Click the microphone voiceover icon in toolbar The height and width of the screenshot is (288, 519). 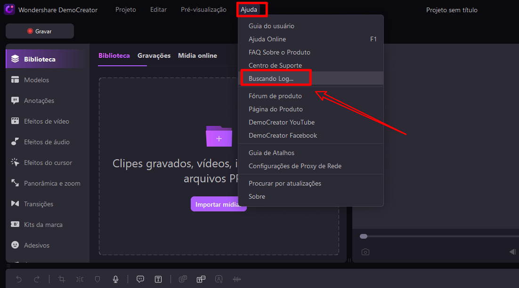point(115,279)
